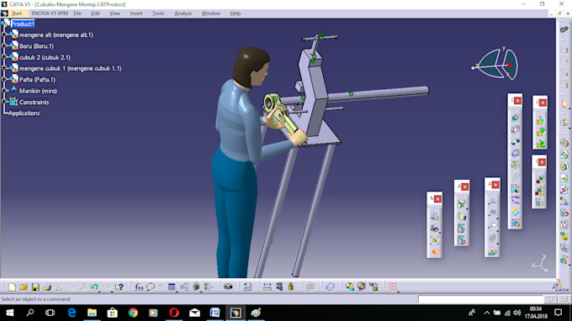Click the What's This help icon

(119, 287)
